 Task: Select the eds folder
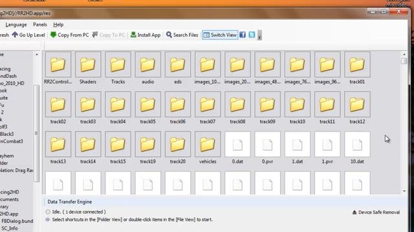point(178,64)
